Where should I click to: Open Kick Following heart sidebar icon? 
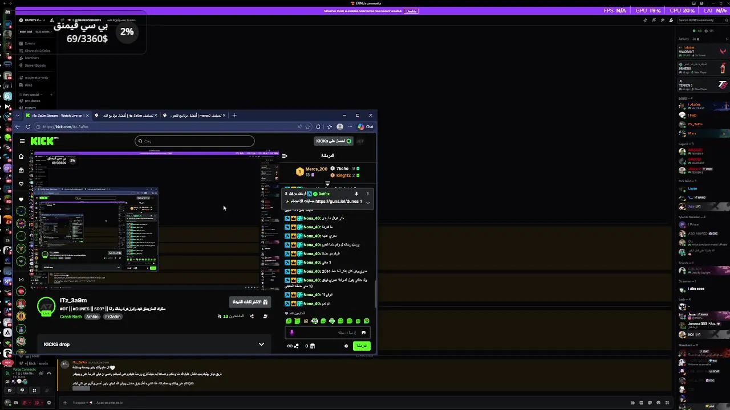coord(21,183)
